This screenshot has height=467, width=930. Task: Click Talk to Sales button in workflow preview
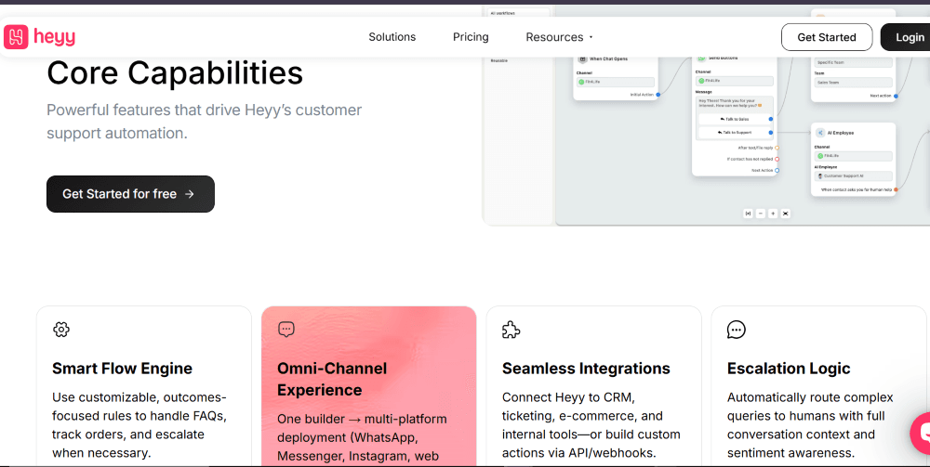pos(736,119)
